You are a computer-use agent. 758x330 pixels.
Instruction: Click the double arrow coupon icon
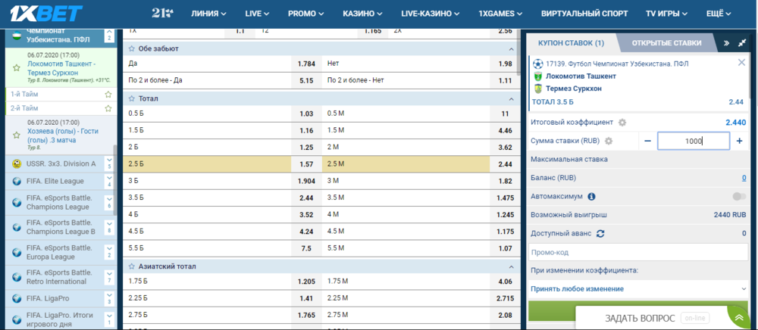point(726,43)
